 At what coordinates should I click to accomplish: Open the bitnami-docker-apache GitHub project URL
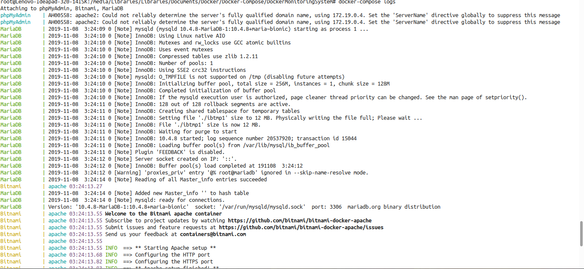point(300,221)
